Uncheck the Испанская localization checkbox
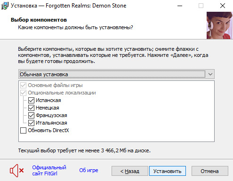233x181 pixels. 31,100
